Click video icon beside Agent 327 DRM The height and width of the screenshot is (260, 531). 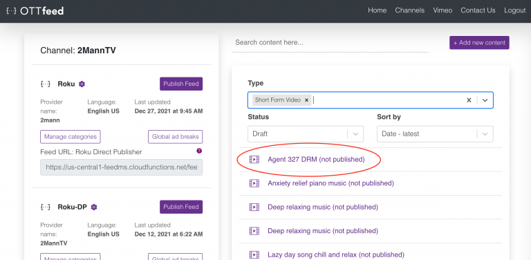click(x=254, y=160)
